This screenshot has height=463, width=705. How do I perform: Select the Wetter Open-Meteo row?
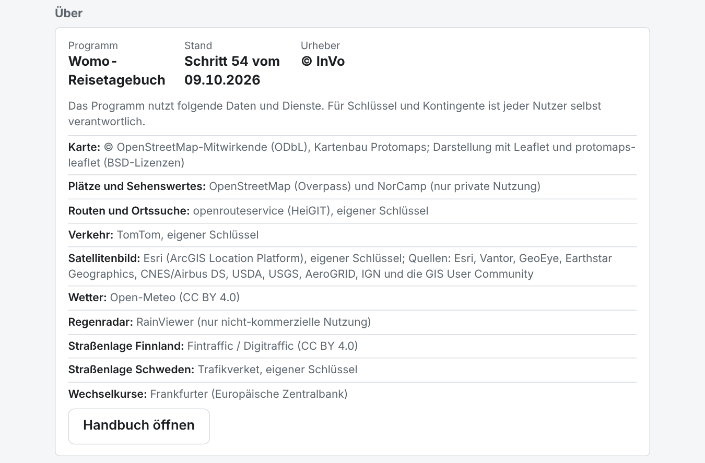pyautogui.click(x=352, y=298)
